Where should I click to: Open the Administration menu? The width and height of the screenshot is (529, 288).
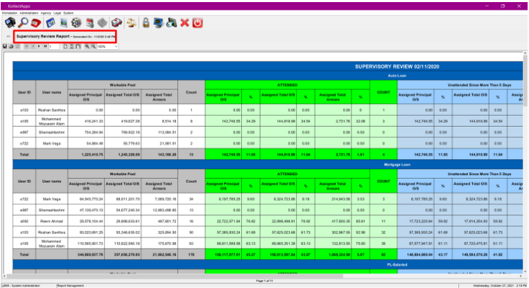29,12
